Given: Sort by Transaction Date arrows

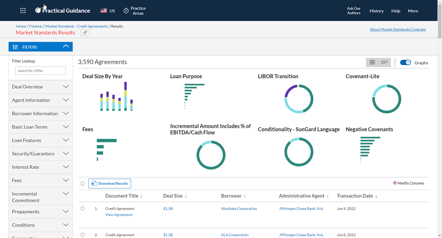Looking at the screenshot, I should coord(376,196).
